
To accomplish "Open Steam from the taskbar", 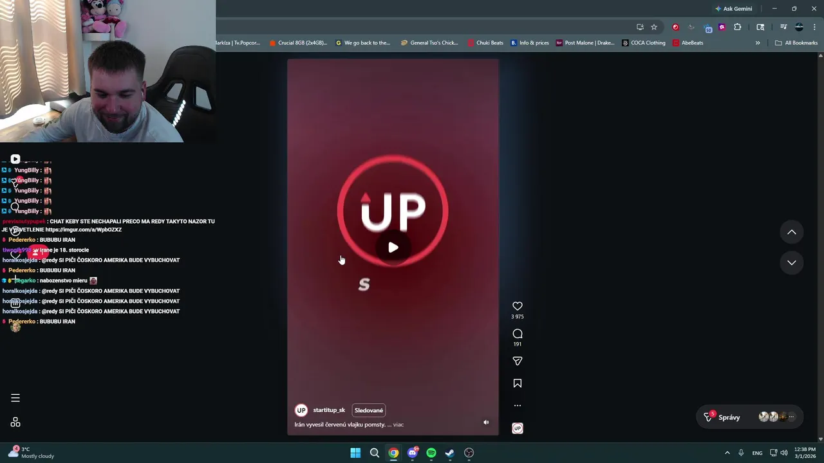I will 450,453.
